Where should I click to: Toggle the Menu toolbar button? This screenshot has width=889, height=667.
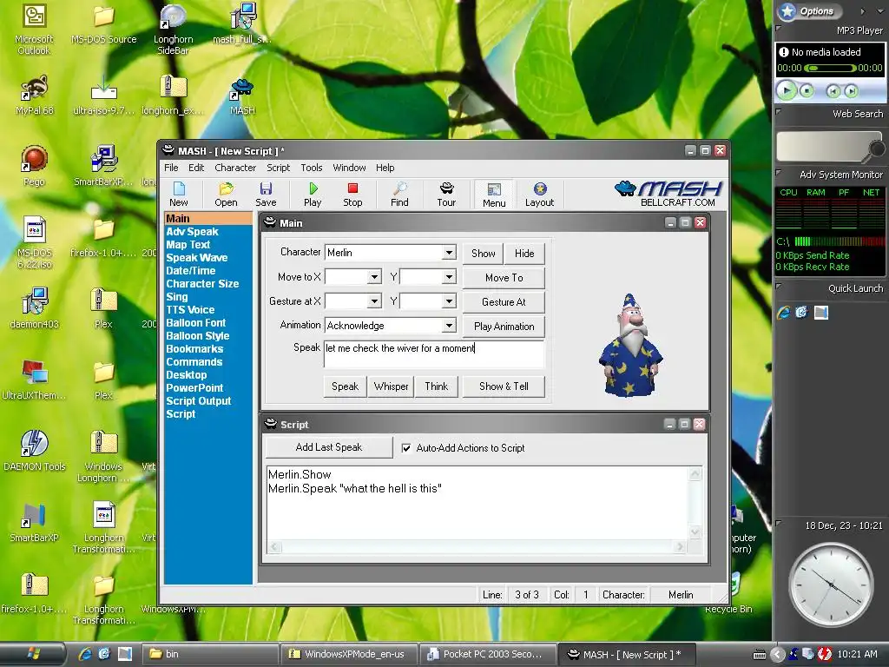pyautogui.click(x=494, y=195)
